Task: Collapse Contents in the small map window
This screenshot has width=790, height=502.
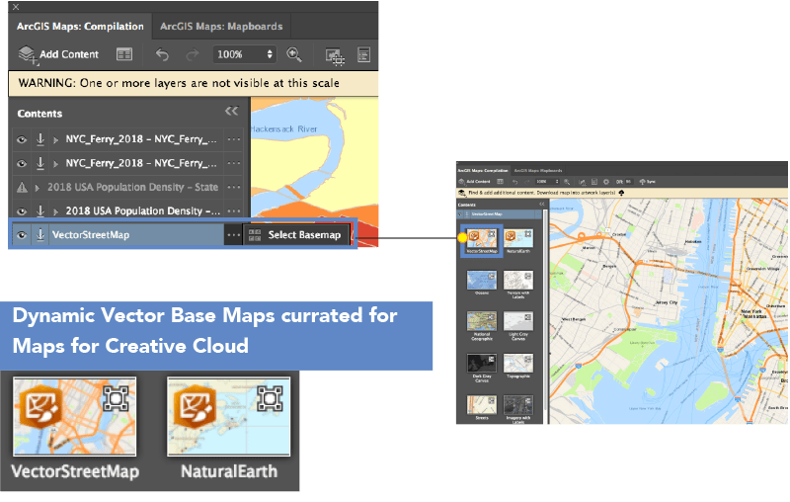Action: [x=541, y=205]
